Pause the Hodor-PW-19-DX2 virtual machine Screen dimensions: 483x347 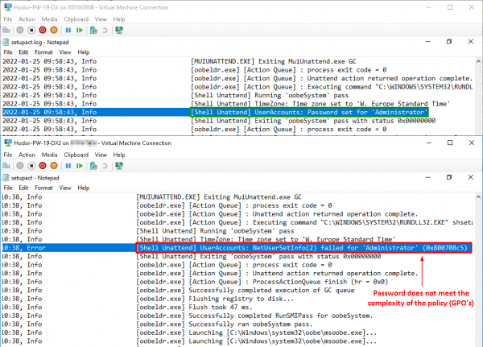tap(68, 166)
